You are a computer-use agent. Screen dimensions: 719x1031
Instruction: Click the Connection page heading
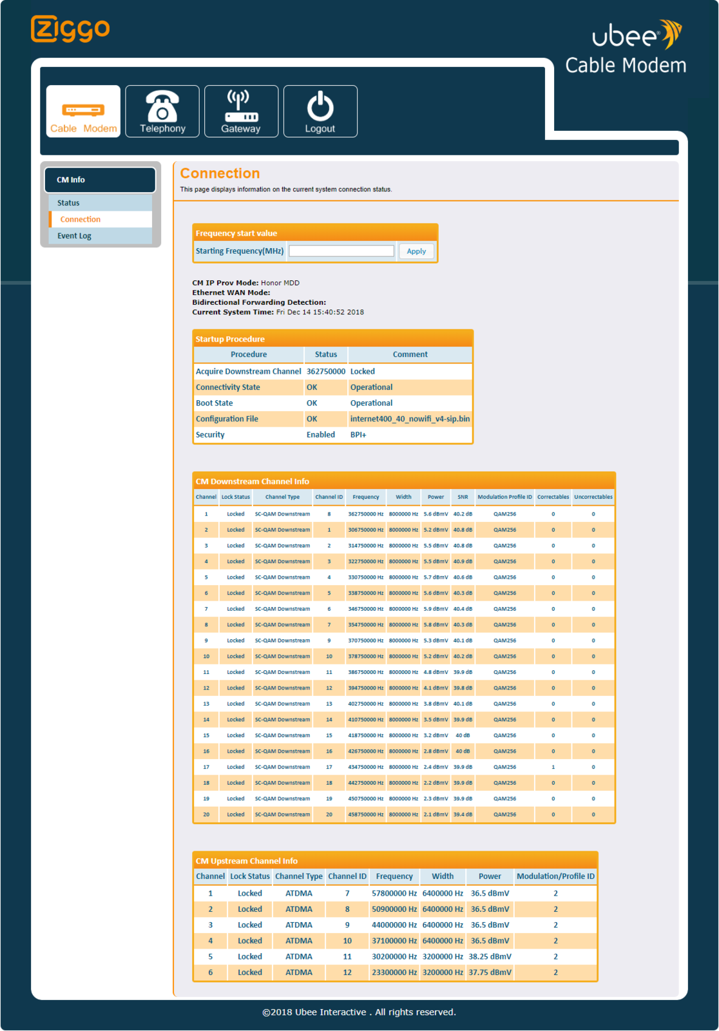[x=220, y=173]
